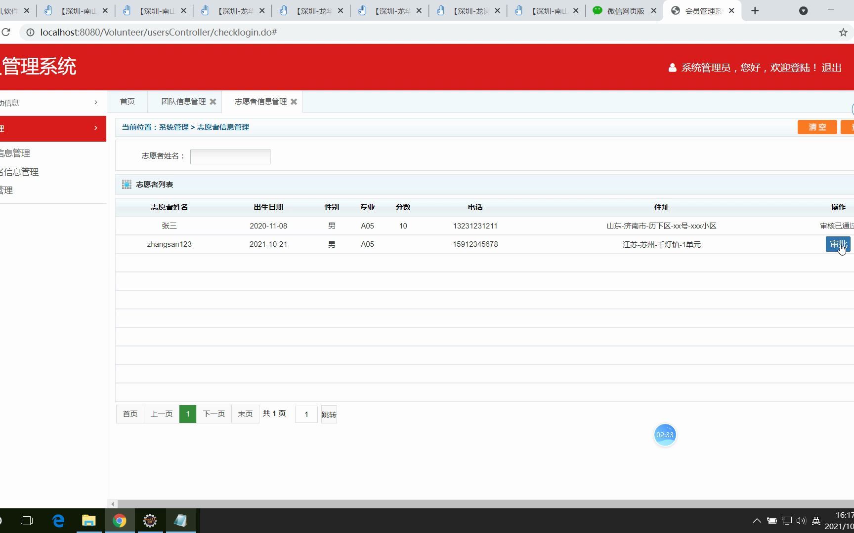Click the page number jump field

(306, 415)
